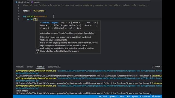The image size is (175, 98).
Task: Click the saludo breadcrumb symbol
Action: click(36, 2)
